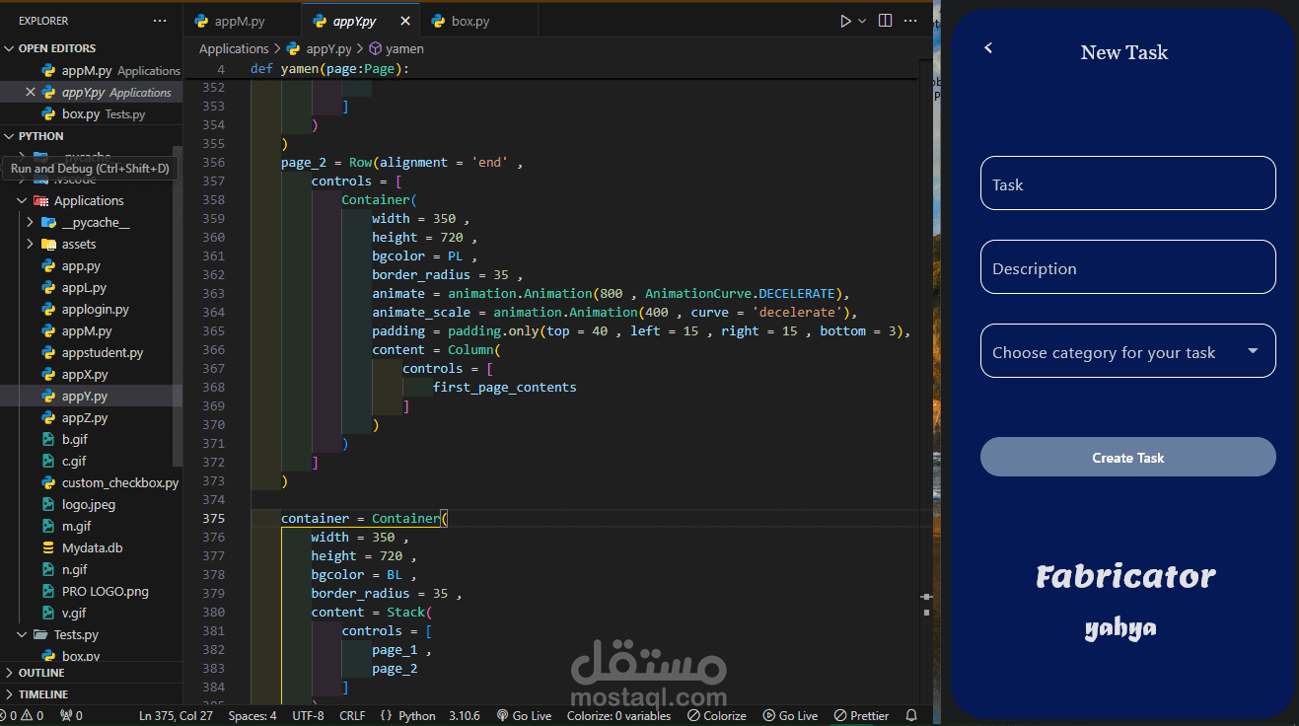Run the Python file with play icon
This screenshot has width=1299, height=726.
pos(844,21)
